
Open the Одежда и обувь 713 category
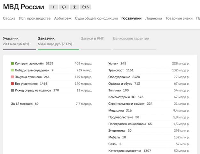click(149, 84)
